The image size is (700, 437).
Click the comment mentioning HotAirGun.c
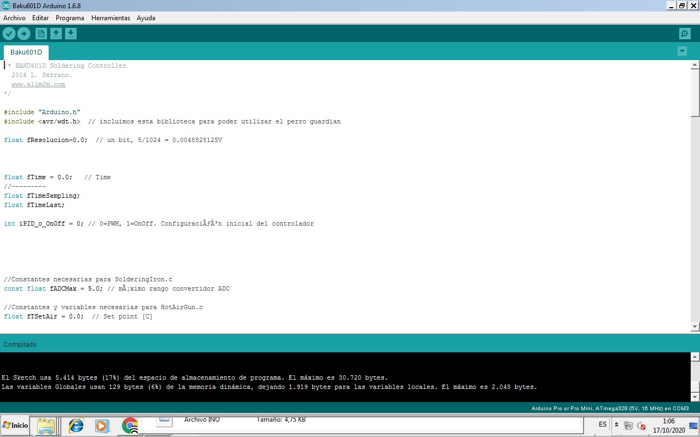[x=103, y=307]
